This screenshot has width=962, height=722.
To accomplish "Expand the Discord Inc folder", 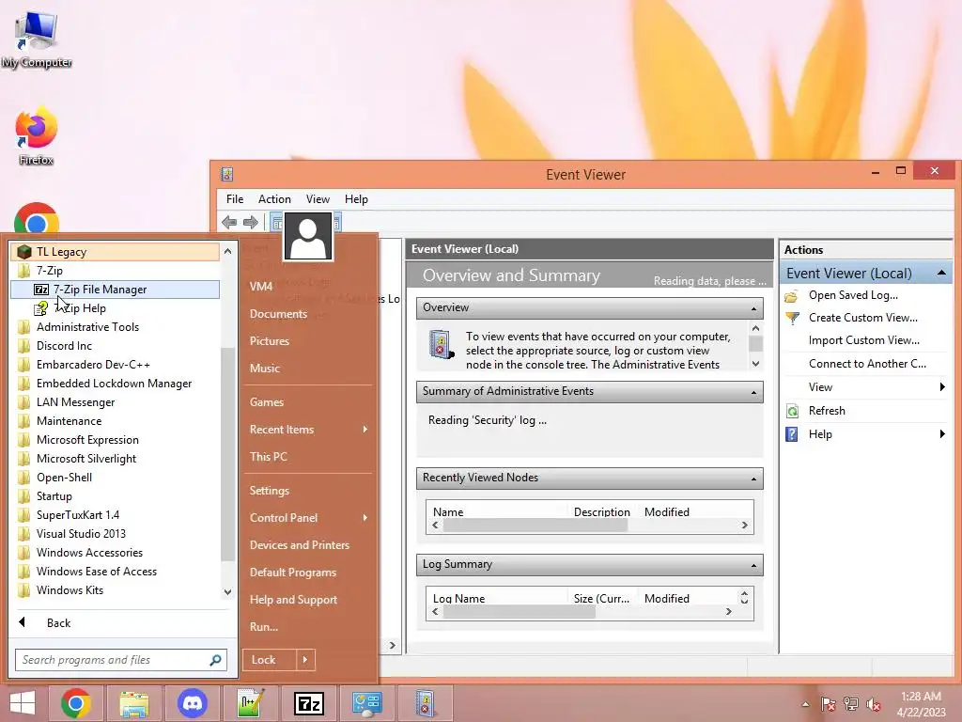I will click(115, 346).
